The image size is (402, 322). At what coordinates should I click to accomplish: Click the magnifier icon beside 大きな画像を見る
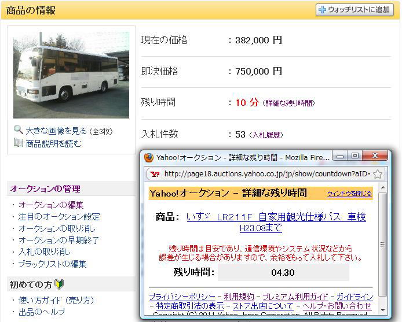[18, 129]
